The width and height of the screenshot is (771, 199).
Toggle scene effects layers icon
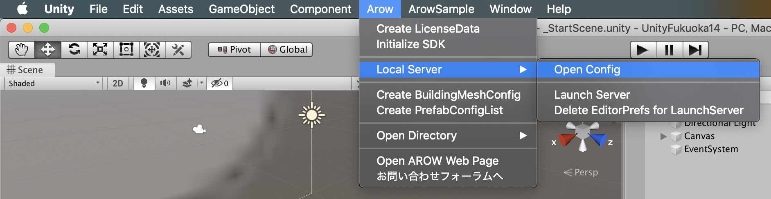click(187, 83)
